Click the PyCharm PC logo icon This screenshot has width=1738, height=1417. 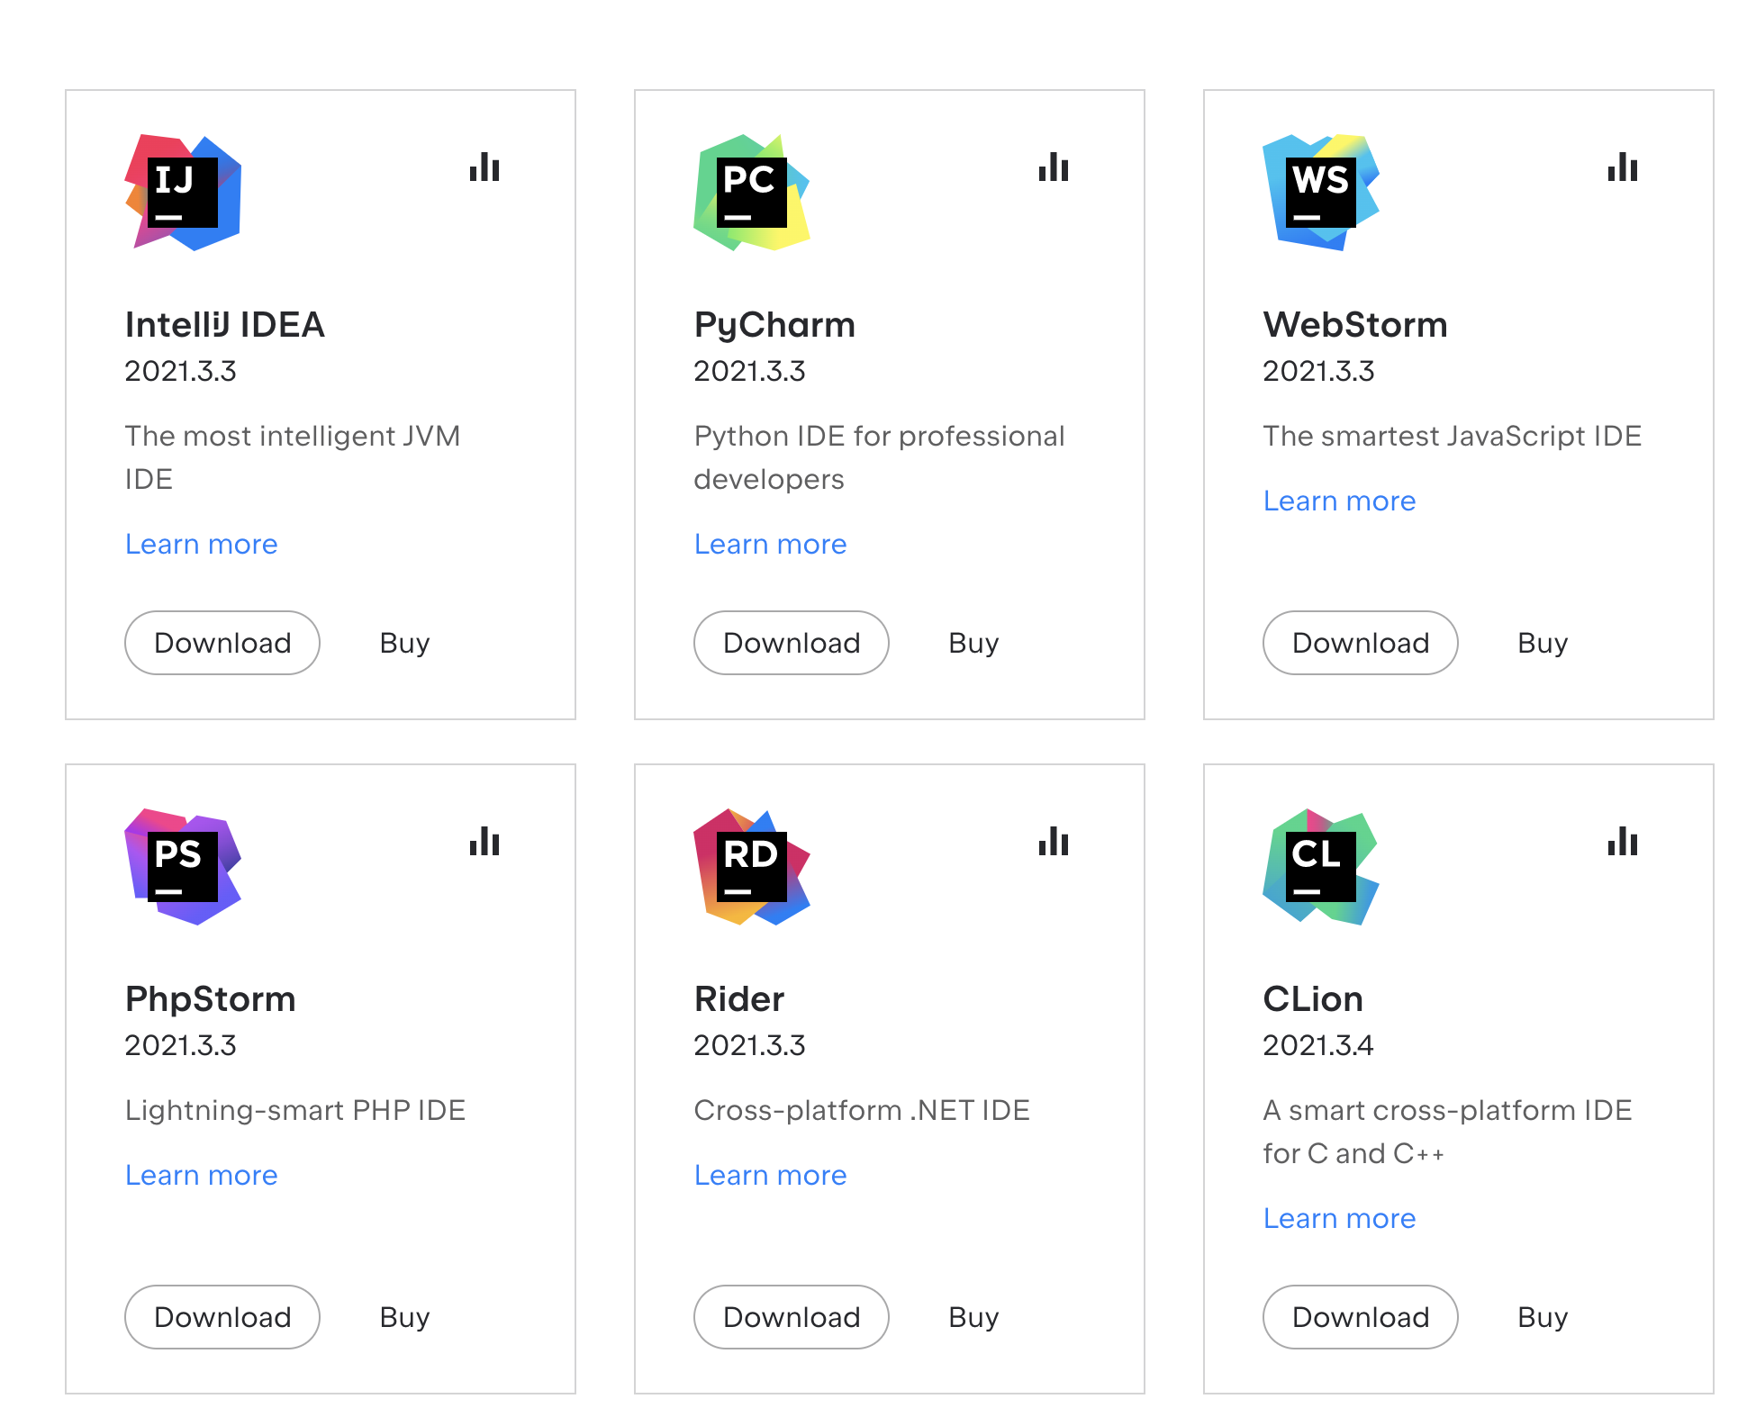coord(752,193)
